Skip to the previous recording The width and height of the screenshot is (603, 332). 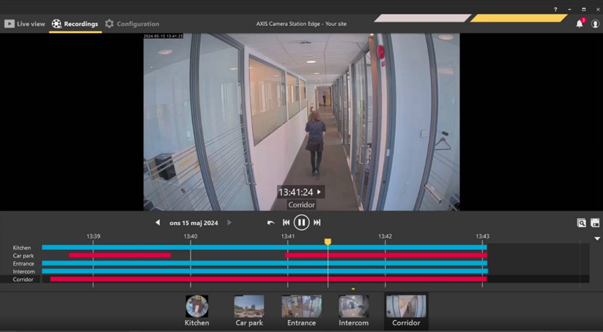click(x=286, y=223)
